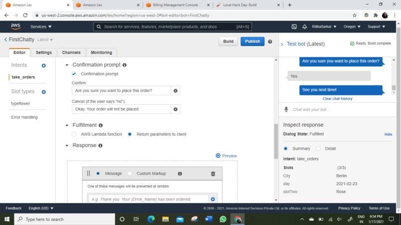The width and height of the screenshot is (401, 225).
Task: Click the Hide link in Inspect response
Action: tap(388, 134)
